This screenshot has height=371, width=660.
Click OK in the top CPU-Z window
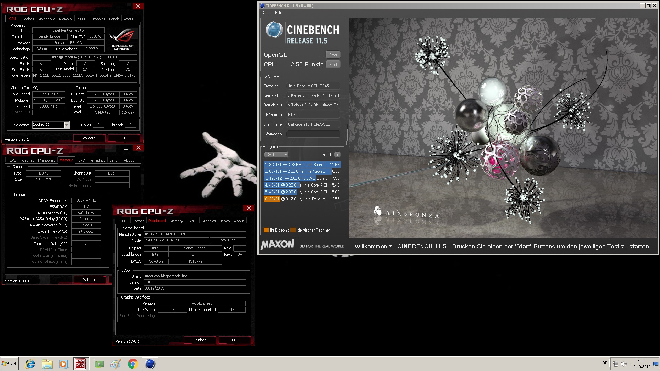(124, 138)
